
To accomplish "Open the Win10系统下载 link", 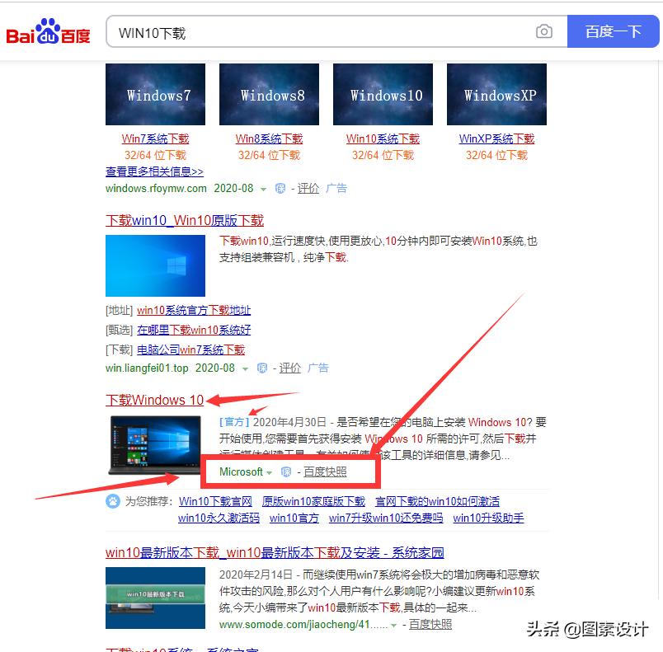I will (x=383, y=138).
